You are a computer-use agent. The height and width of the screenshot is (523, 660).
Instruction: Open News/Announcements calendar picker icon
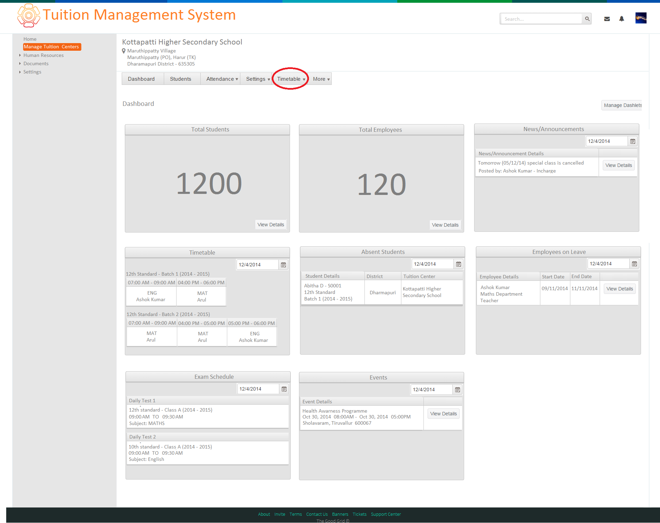[633, 141]
